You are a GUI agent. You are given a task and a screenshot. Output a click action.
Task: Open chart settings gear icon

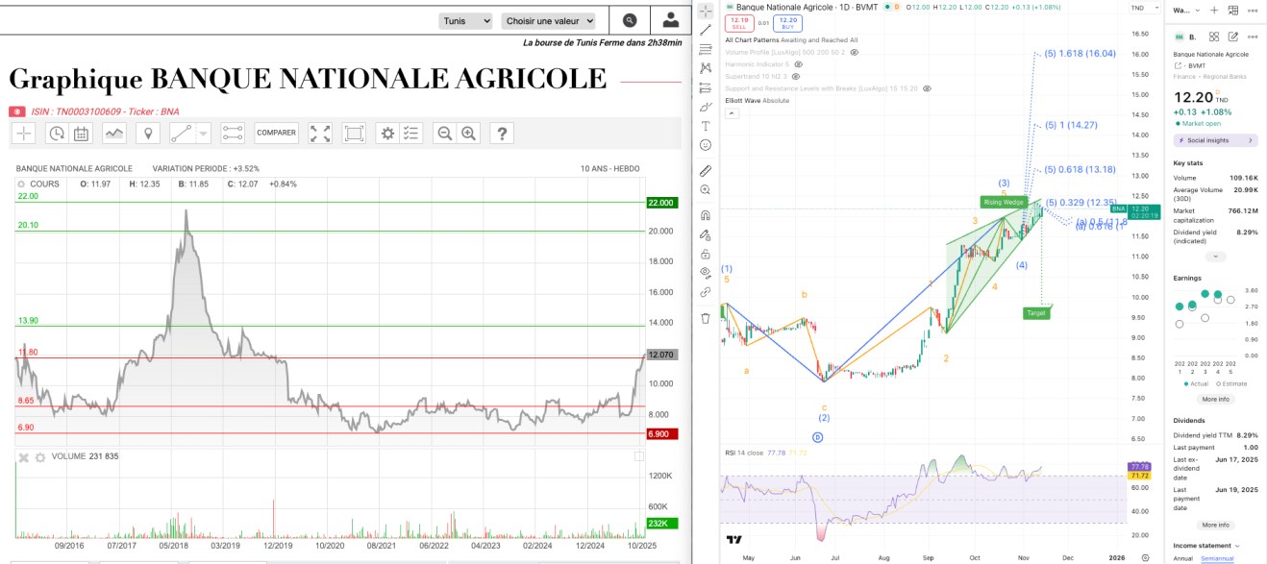(387, 134)
